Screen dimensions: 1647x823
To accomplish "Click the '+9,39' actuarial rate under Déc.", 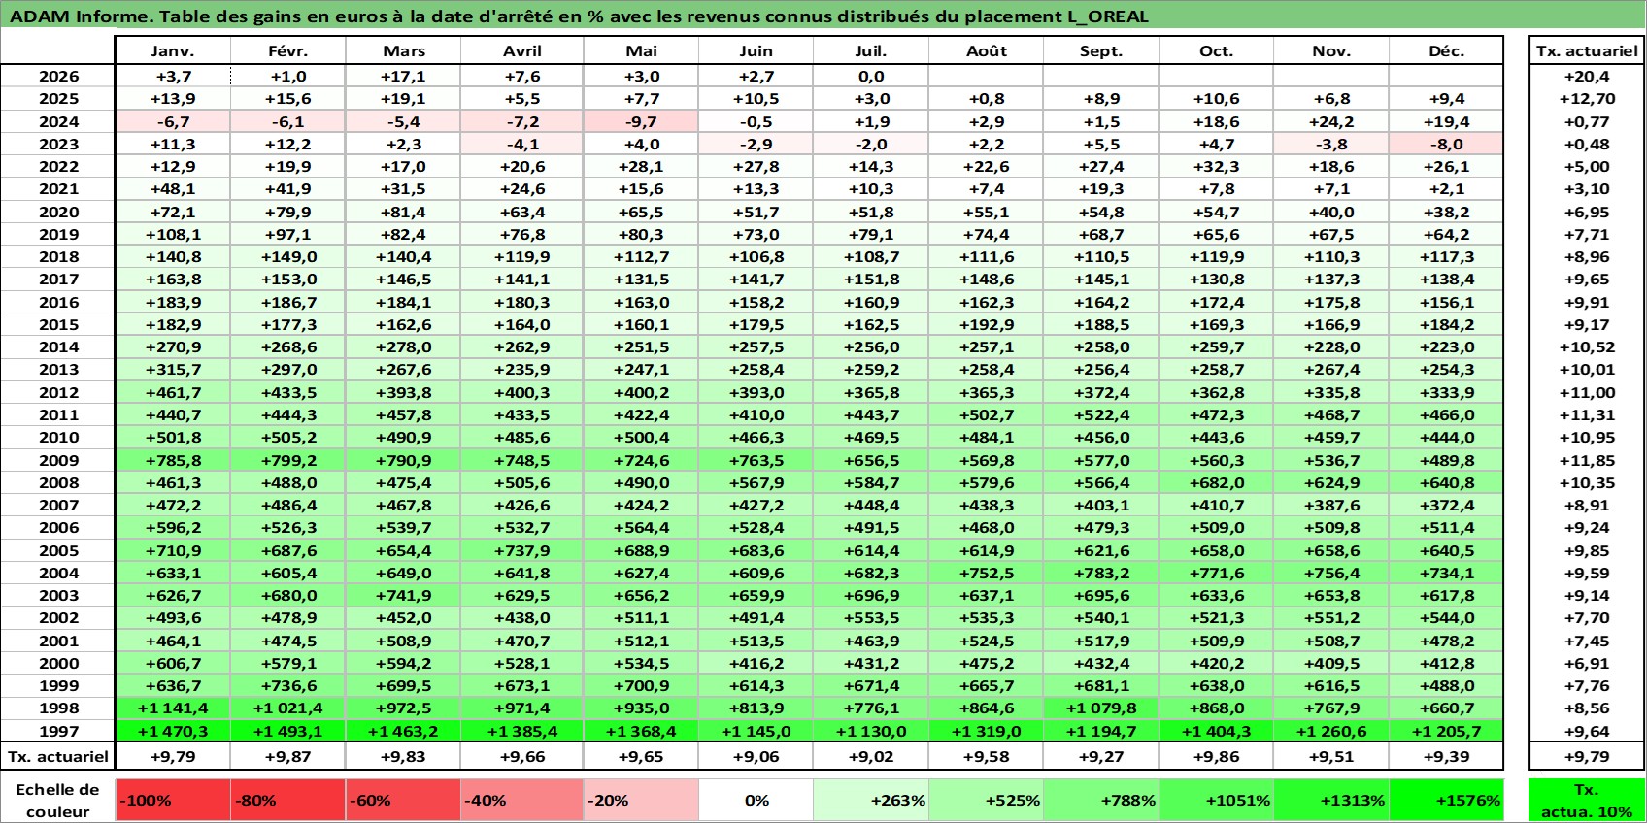I will [x=1446, y=756].
